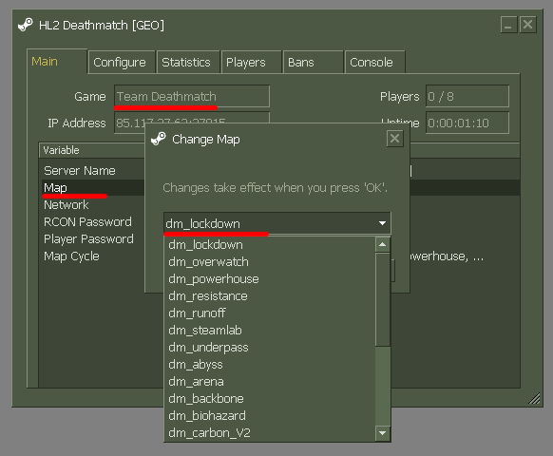Click the Steam icon in HL2 Deathmatch title bar

26,25
